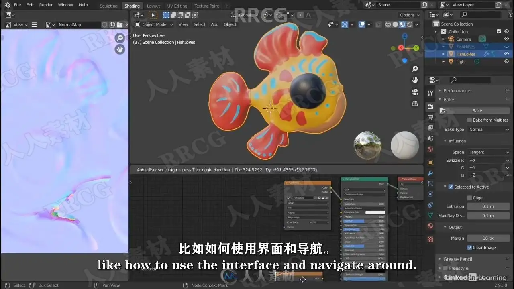
Task: Toggle camera view gizmo in viewport
Action: [415, 92]
